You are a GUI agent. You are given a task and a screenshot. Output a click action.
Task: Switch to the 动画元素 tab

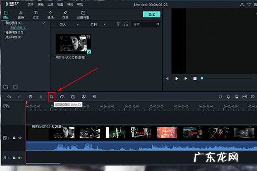(x=83, y=15)
